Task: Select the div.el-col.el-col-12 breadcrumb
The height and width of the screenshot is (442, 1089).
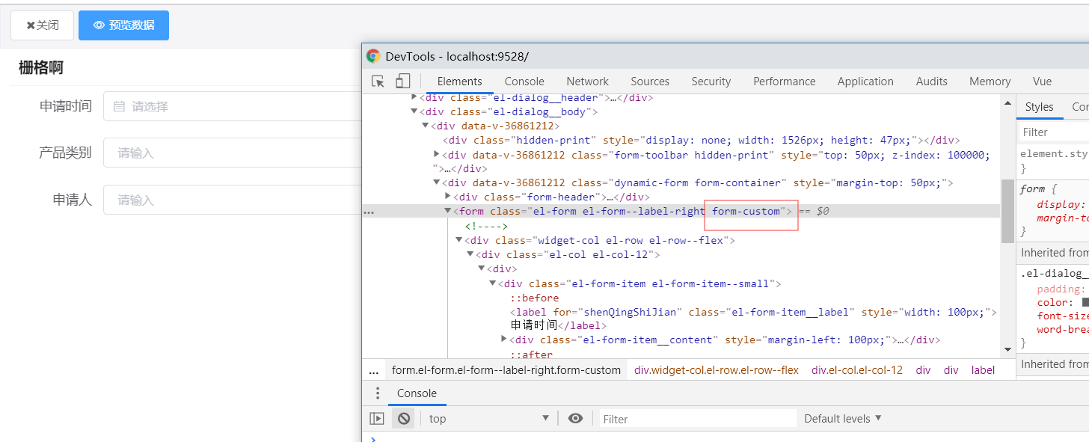Action: pos(856,370)
